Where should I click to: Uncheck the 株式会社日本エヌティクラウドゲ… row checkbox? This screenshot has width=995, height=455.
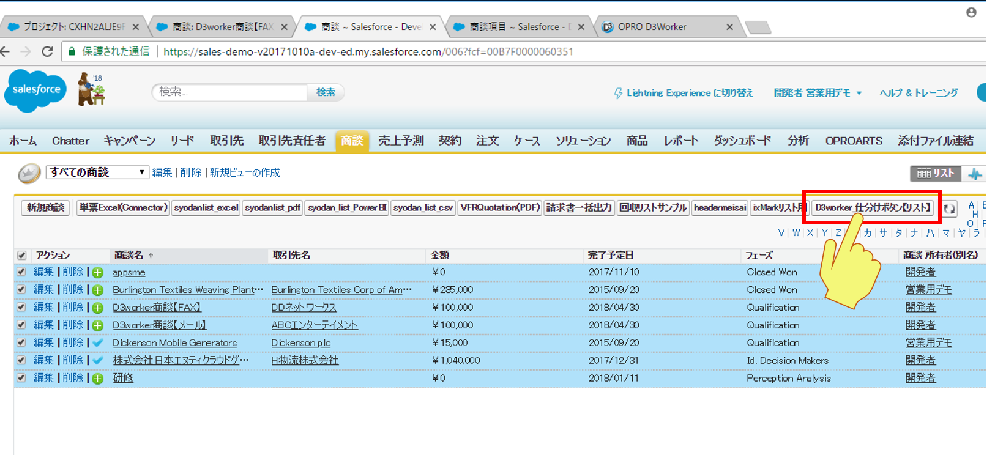22,361
